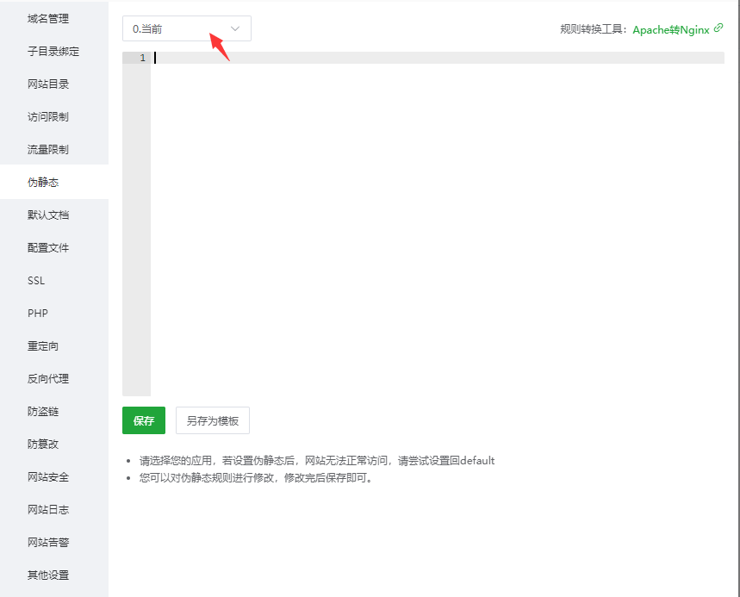Viewport: 740px width, 597px height.
Task: Open the rewrite rule template dropdown
Action: [186, 28]
